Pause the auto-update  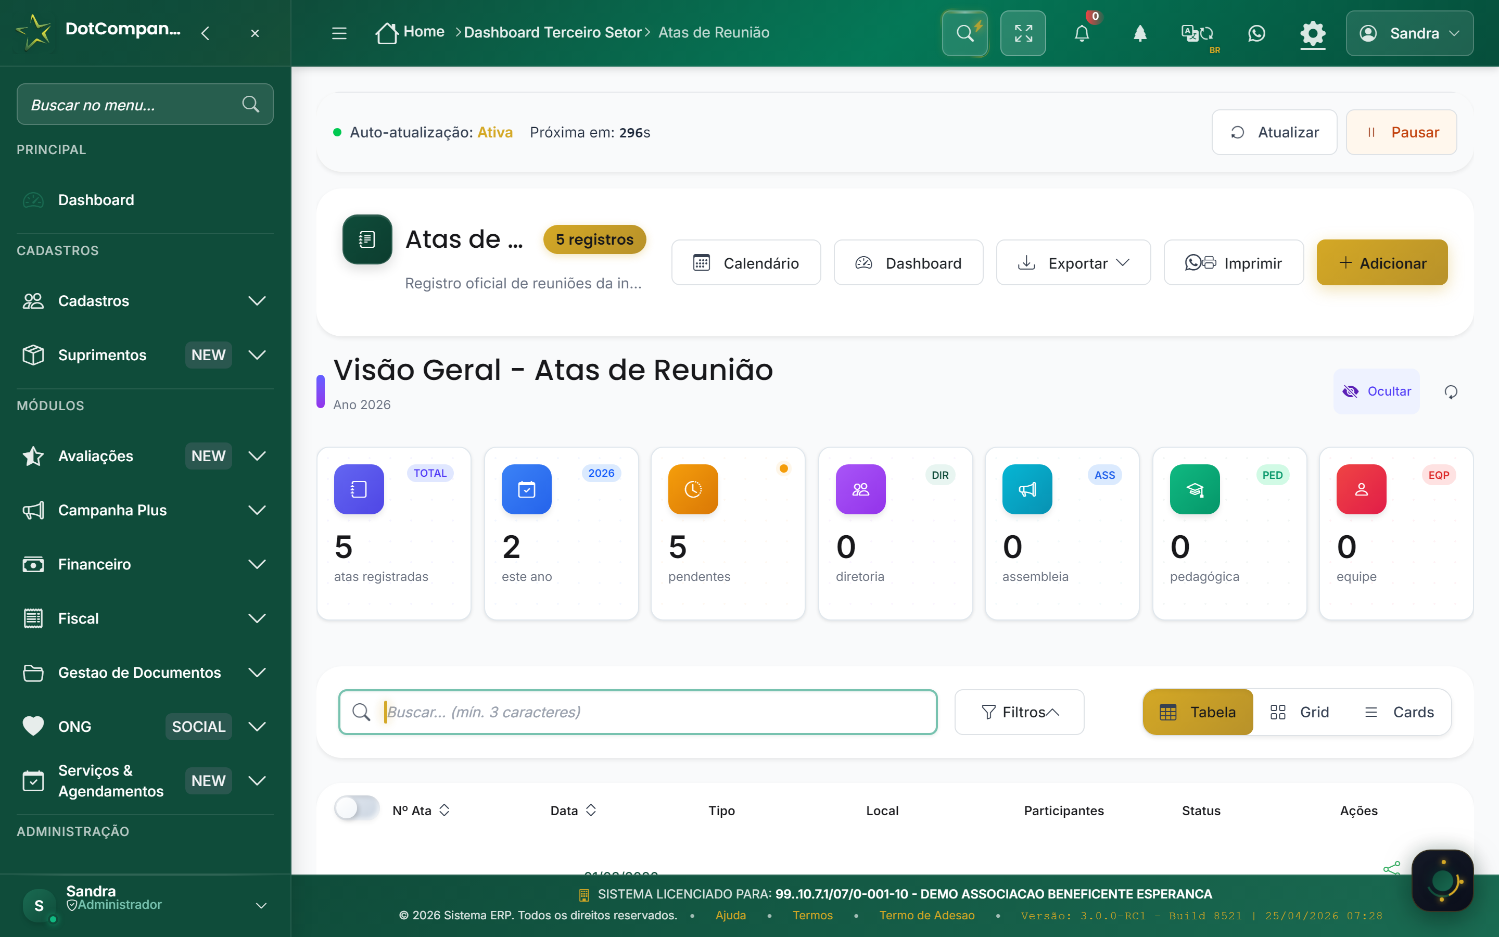pos(1401,132)
